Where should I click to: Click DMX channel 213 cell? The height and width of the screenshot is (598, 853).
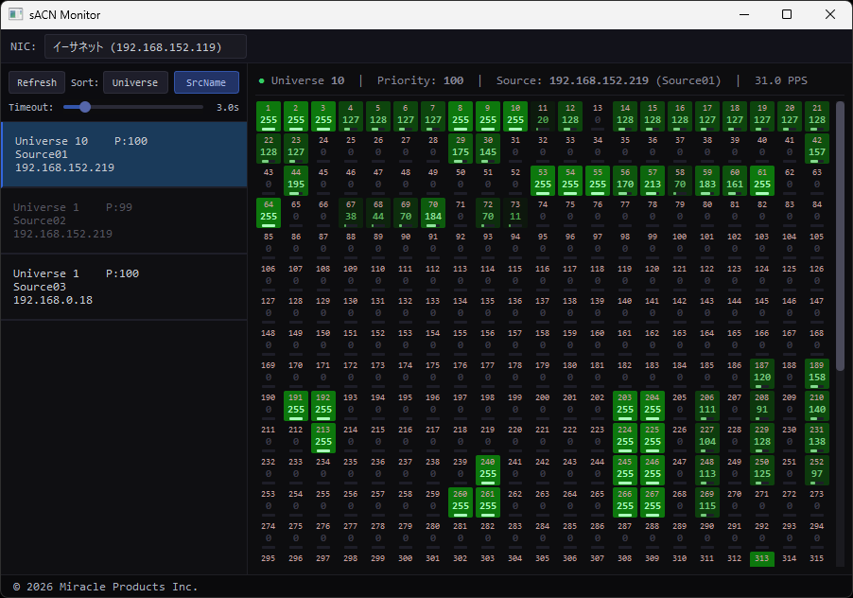[x=323, y=436]
